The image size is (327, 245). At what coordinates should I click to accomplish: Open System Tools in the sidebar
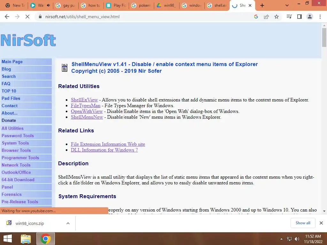click(x=26, y=143)
